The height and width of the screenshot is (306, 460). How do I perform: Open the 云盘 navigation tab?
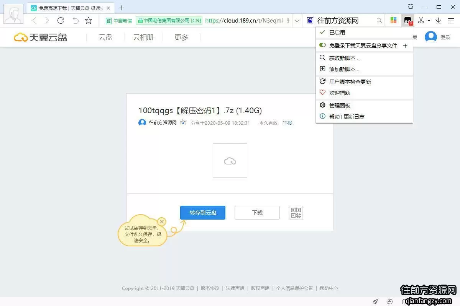pos(105,37)
